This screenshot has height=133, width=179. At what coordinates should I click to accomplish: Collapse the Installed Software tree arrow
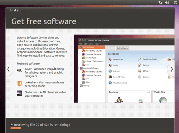(x=78, y=68)
